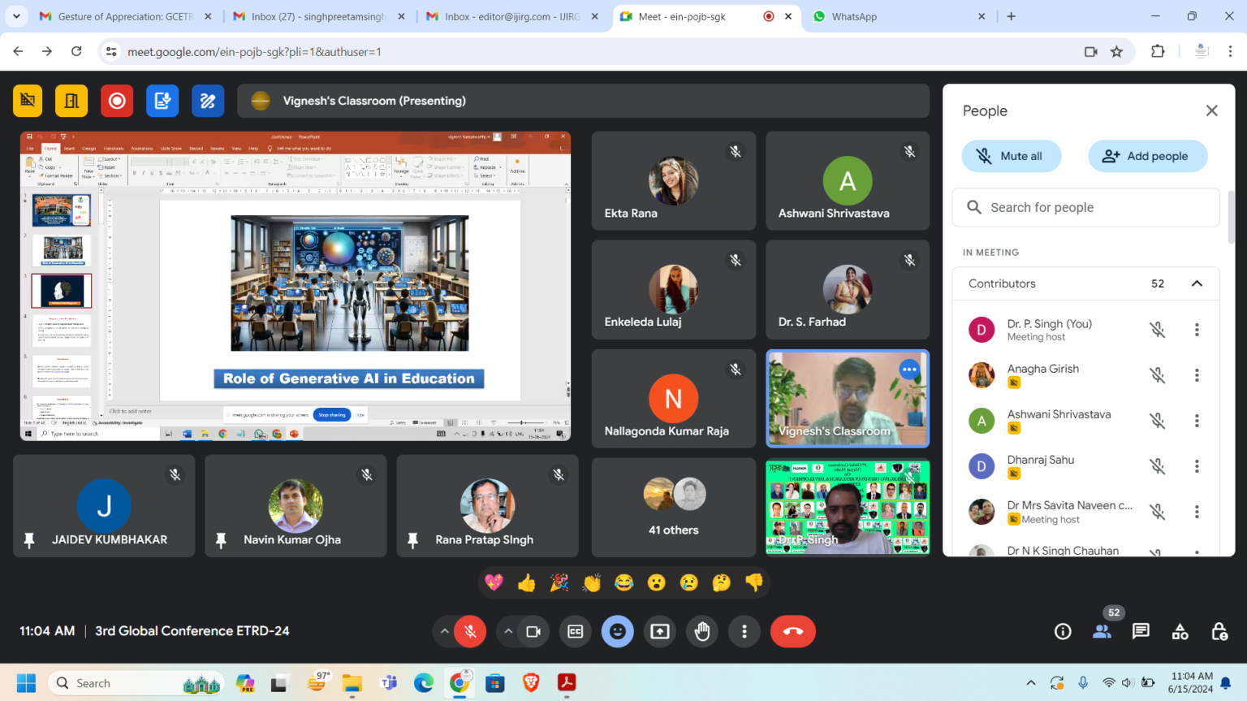This screenshot has height=701, width=1247.
Task: Open the emoji reactions button
Action: tap(617, 631)
